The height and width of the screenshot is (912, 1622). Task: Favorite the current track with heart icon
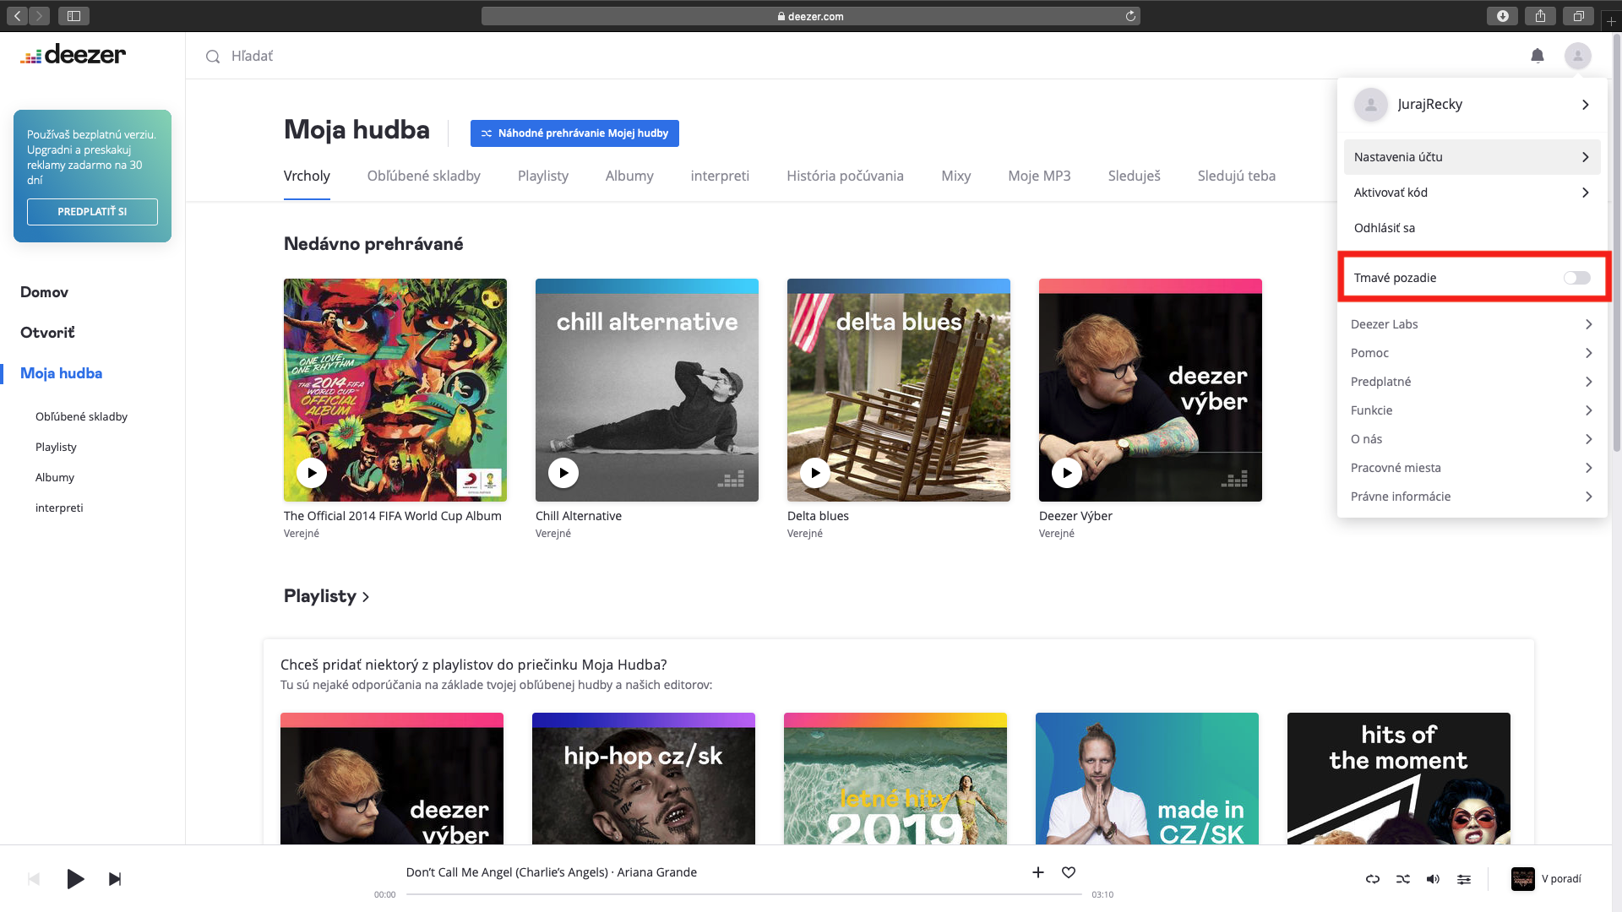1069,872
